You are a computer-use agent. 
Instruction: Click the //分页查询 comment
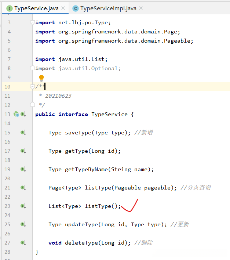[196, 188]
